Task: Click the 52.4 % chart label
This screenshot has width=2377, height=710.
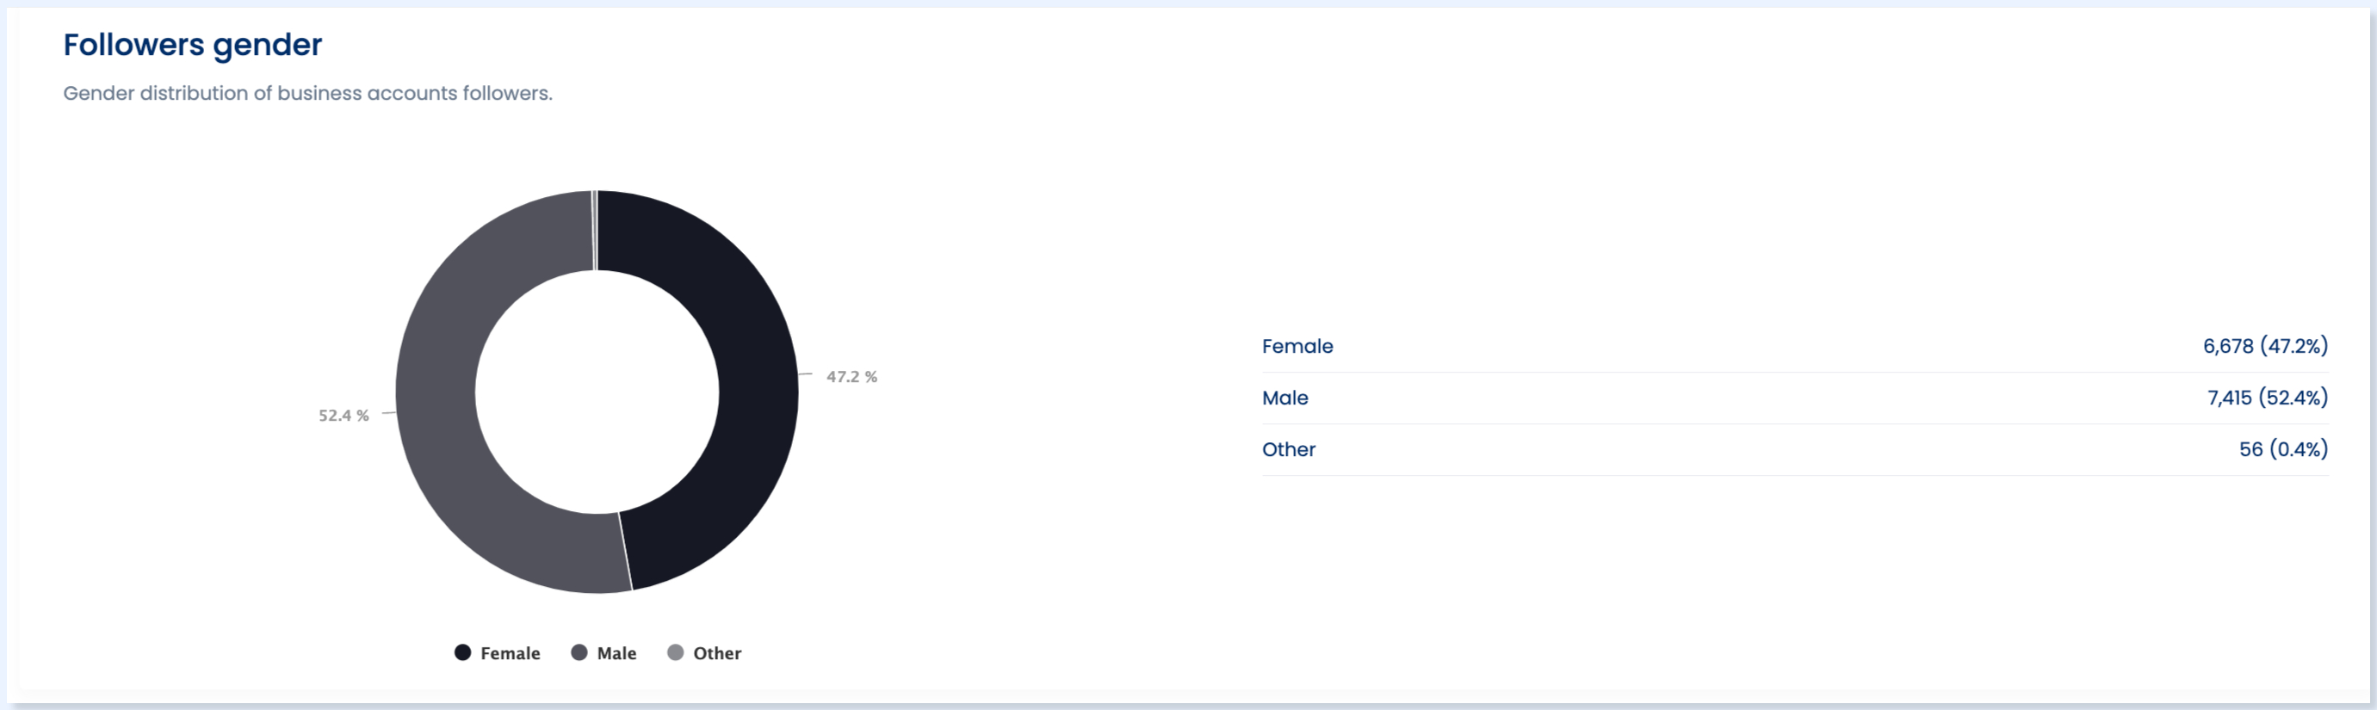Action: [344, 415]
